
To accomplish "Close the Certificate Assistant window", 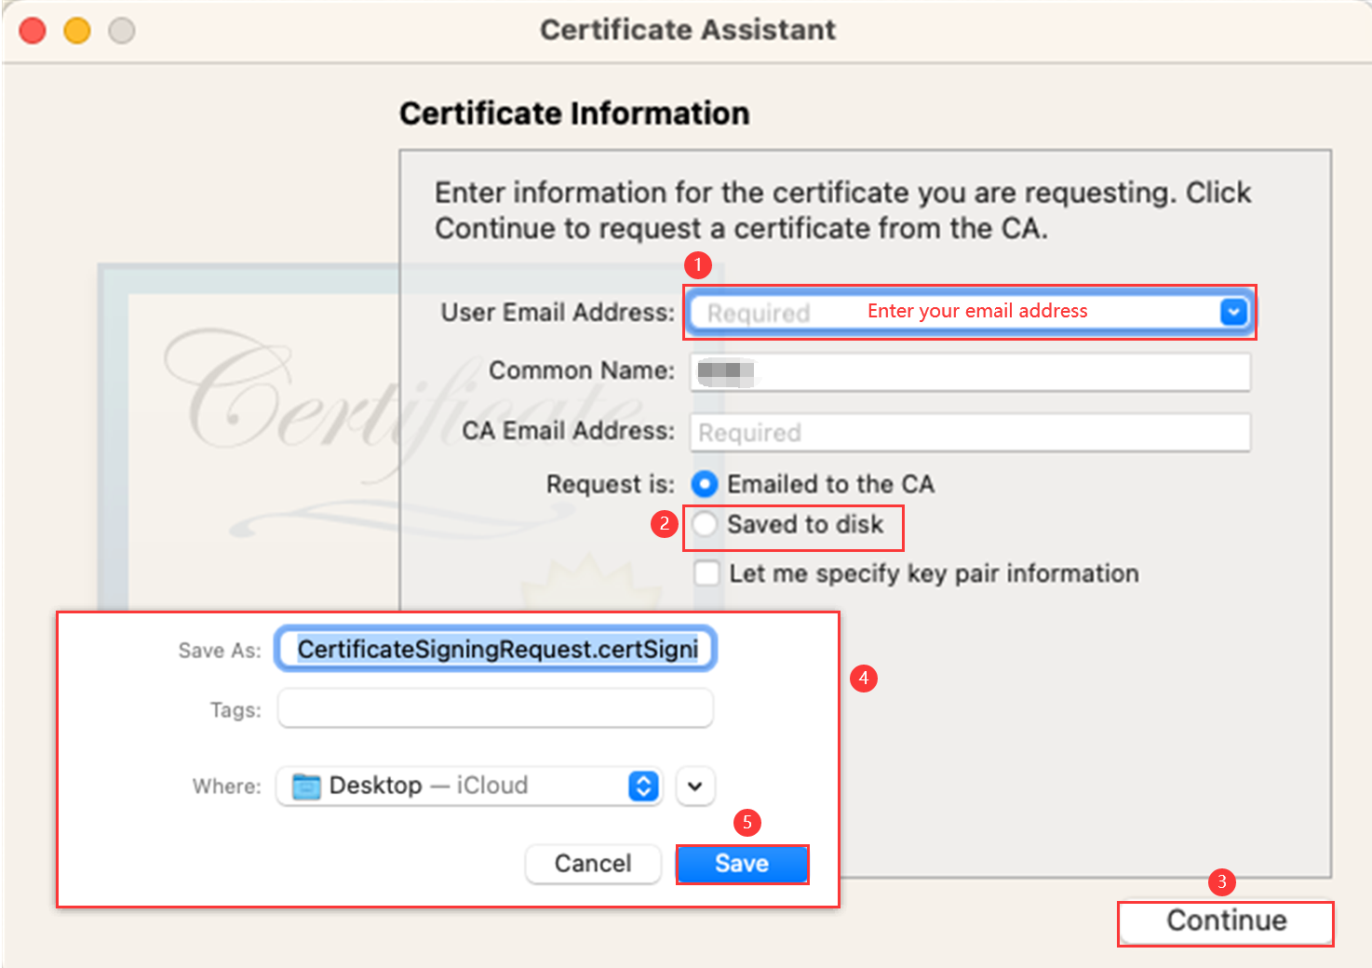I will pyautogui.click(x=32, y=29).
